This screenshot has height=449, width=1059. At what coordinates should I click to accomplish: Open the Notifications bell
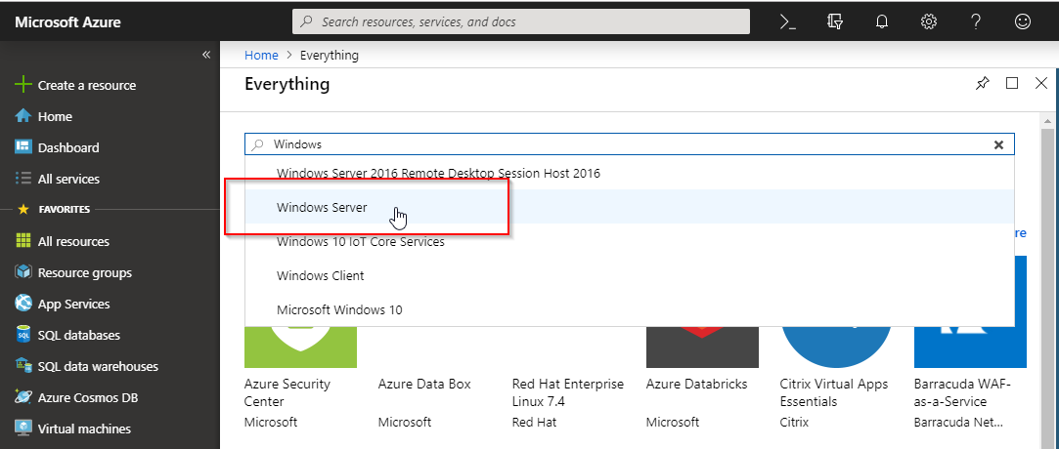click(x=881, y=21)
